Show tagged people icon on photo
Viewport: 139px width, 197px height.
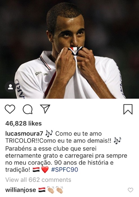(x=10, y=87)
